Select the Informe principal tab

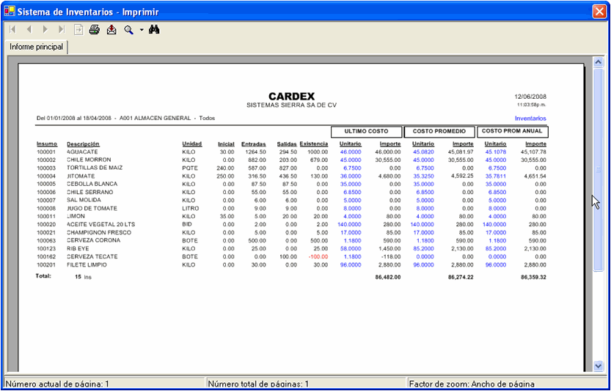(37, 47)
